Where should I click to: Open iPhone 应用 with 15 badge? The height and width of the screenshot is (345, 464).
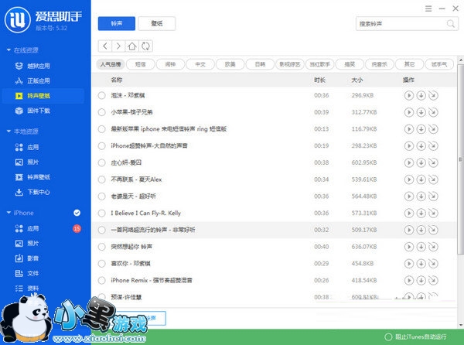pos(33,229)
